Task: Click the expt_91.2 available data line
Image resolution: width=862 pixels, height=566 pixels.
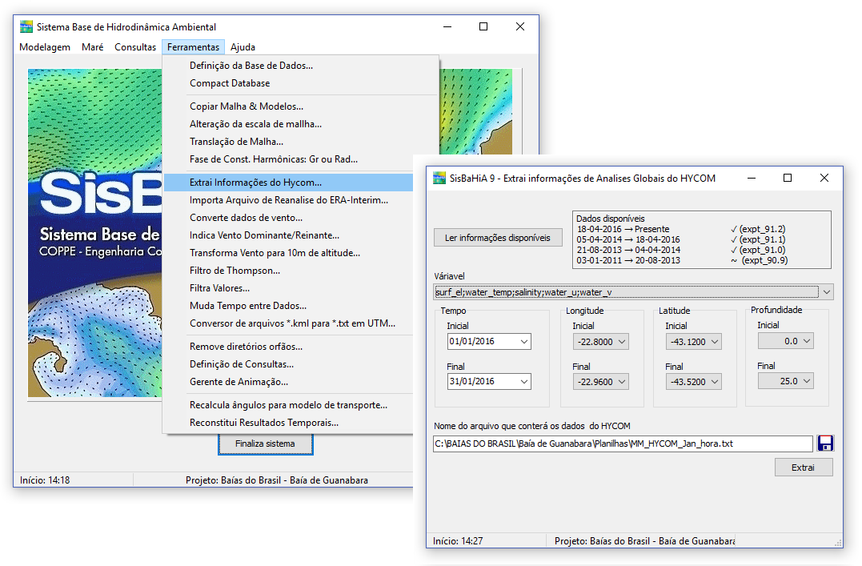Action: click(x=681, y=229)
